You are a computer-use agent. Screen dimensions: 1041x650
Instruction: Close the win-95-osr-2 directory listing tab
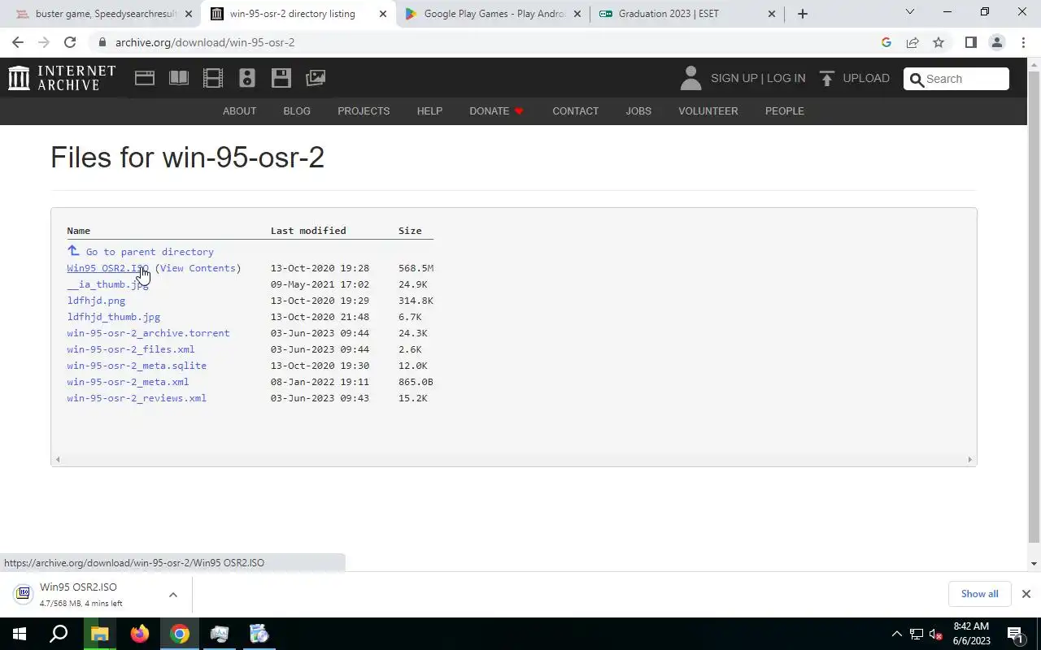[383, 14]
